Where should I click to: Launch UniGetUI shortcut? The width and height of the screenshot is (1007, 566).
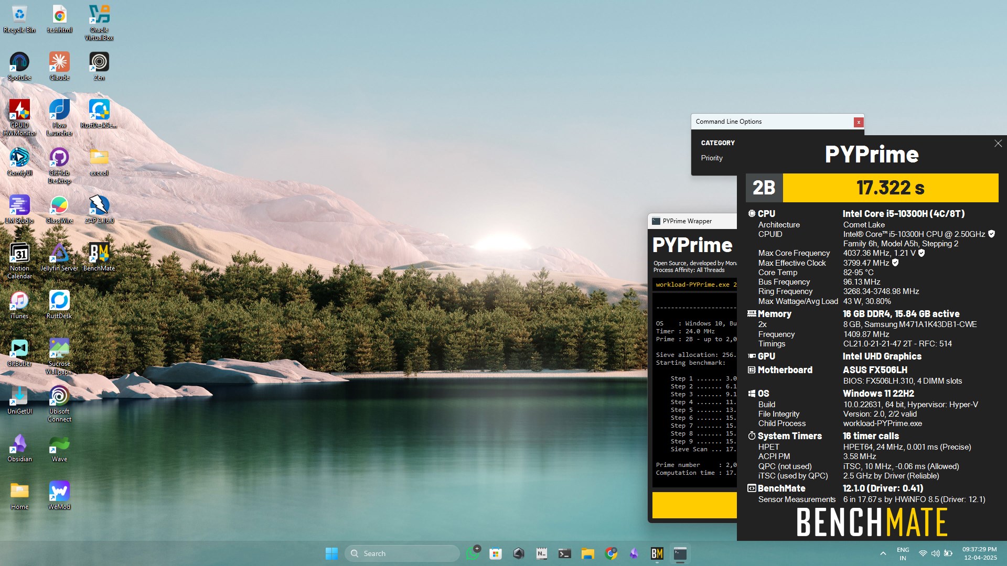19,400
